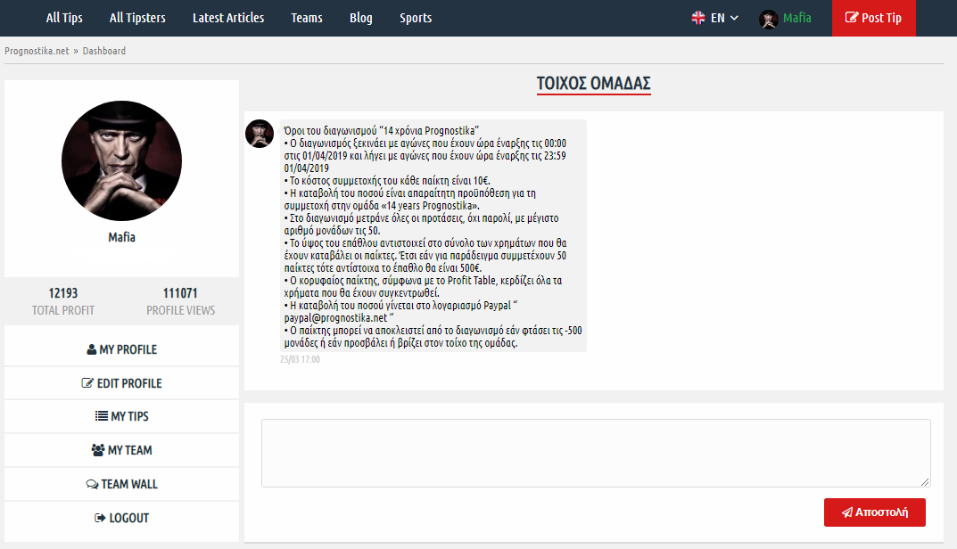Image resolution: width=957 pixels, height=549 pixels.
Task: Log out using the Logout item
Action: (x=121, y=518)
